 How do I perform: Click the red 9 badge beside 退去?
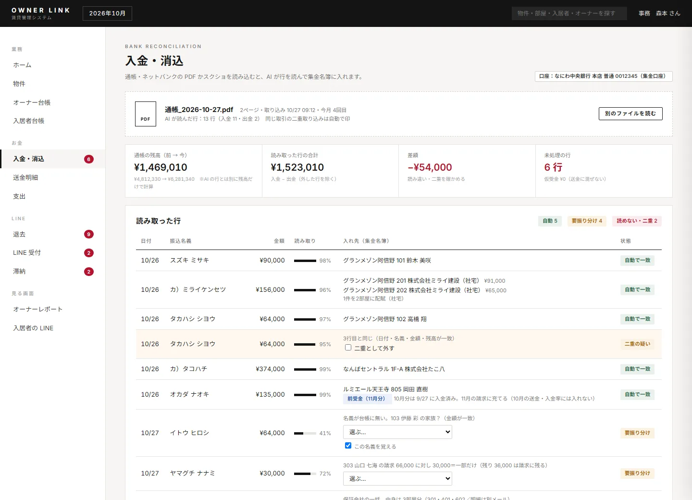(x=89, y=234)
